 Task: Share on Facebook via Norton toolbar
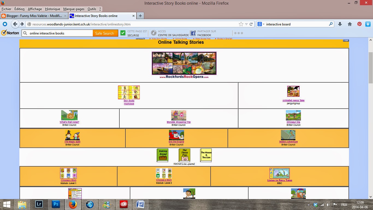coord(203,33)
